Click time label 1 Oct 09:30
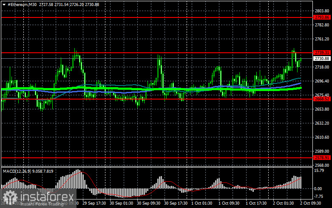This screenshot has height=208, width=332. (229, 203)
